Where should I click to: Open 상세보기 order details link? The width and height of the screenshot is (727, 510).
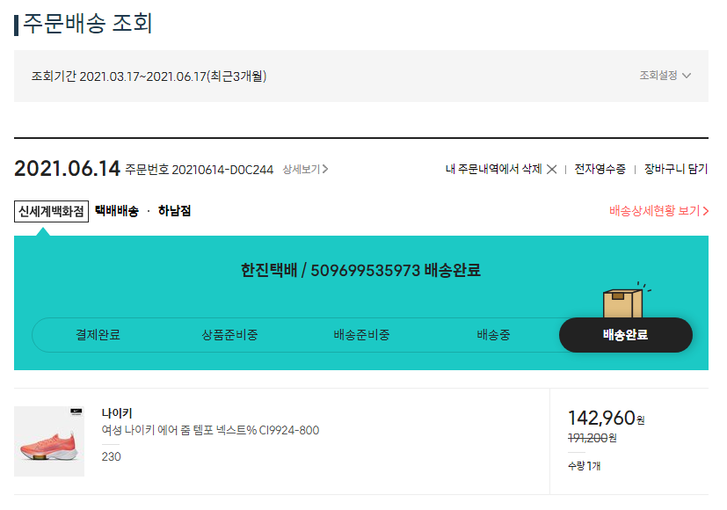[x=305, y=169]
